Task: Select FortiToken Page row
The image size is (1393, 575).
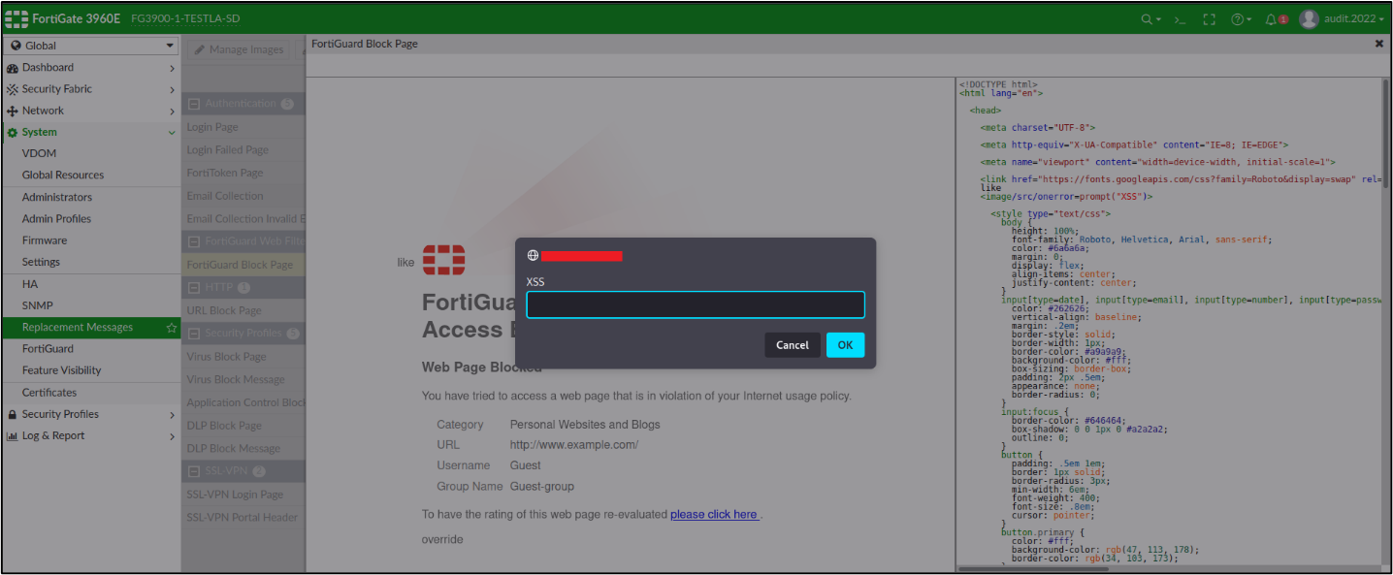Action: (243, 173)
